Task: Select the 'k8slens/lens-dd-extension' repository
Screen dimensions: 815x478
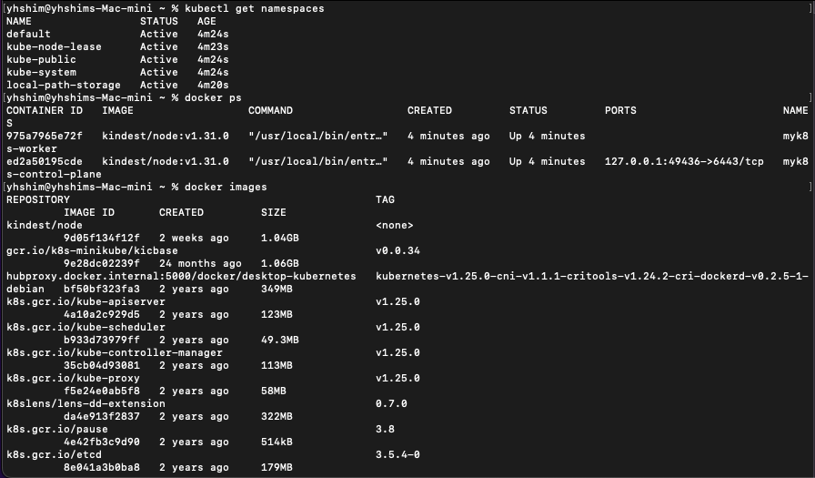Action: click(x=86, y=403)
